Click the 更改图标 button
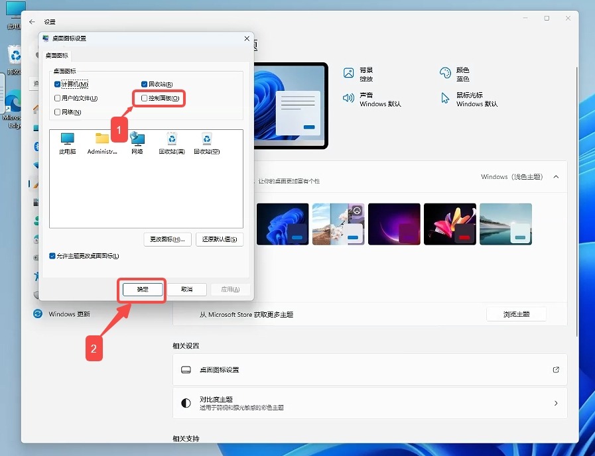 coord(167,239)
